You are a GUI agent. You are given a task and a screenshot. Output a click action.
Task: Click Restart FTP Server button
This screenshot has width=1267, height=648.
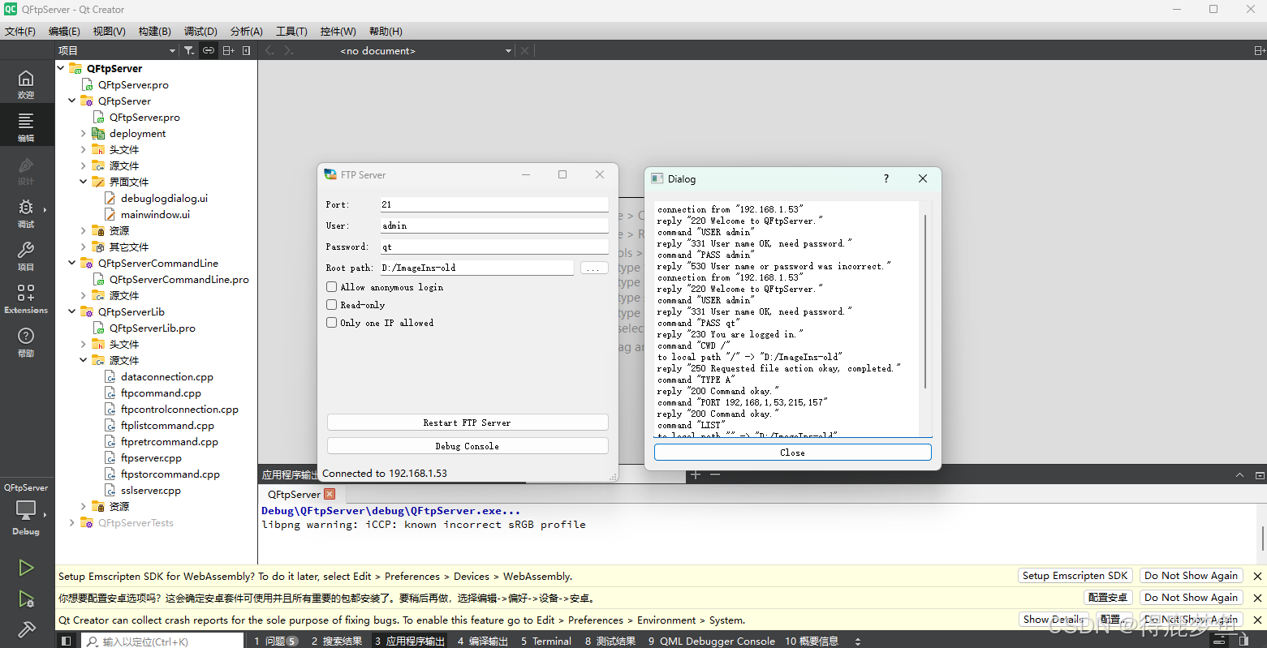[468, 423]
